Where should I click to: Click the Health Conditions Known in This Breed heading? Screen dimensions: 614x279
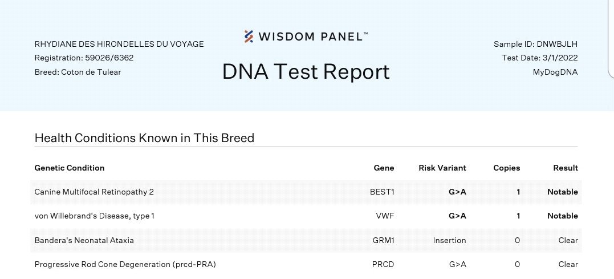tap(144, 138)
